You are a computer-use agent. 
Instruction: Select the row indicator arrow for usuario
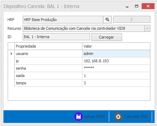11,54
